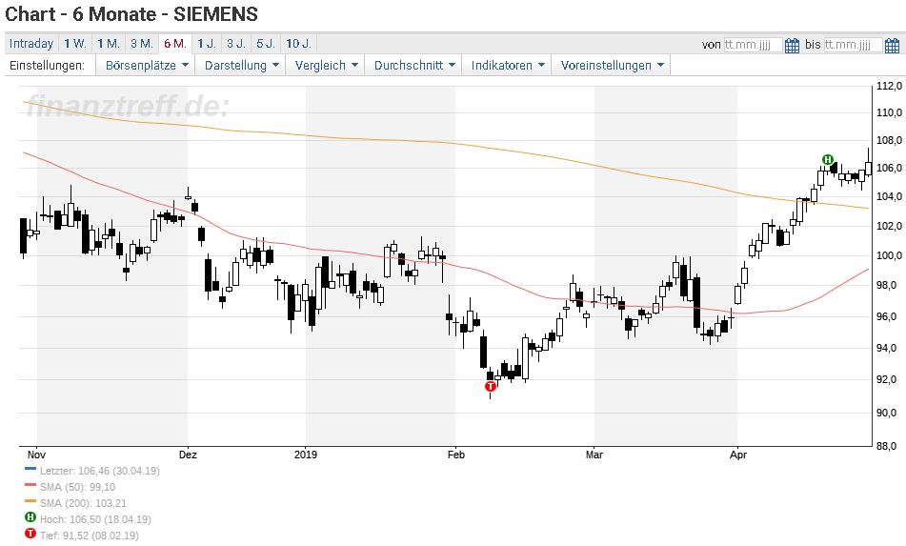
Task: Switch to the 3 J. timeframe tab
Action: click(x=235, y=43)
